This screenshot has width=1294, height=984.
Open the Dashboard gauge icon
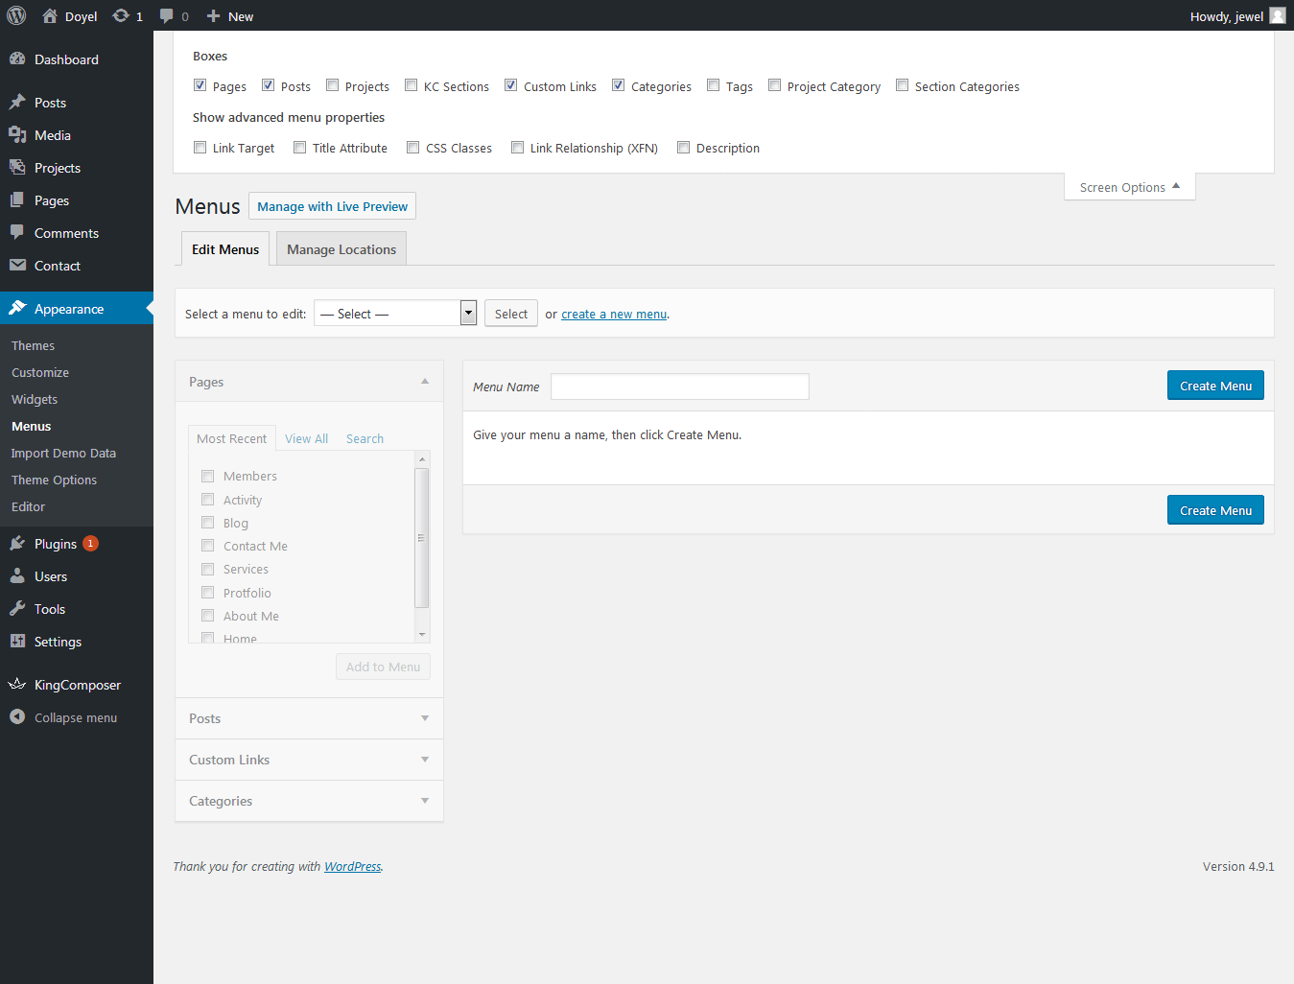pos(17,59)
